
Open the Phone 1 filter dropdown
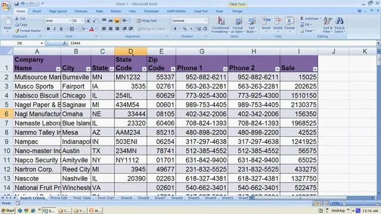[x=225, y=69]
